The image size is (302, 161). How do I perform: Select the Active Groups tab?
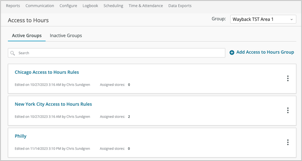tap(27, 36)
